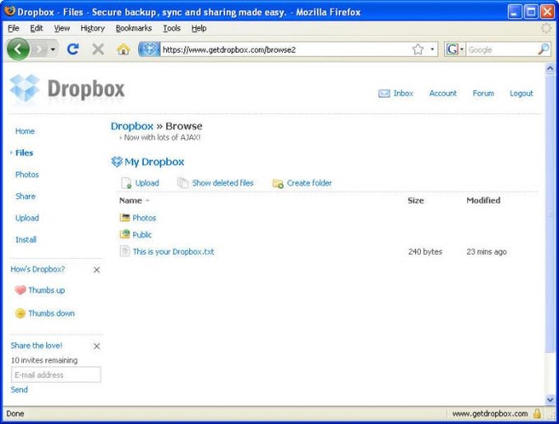Open Photos in the sidebar

(x=27, y=174)
